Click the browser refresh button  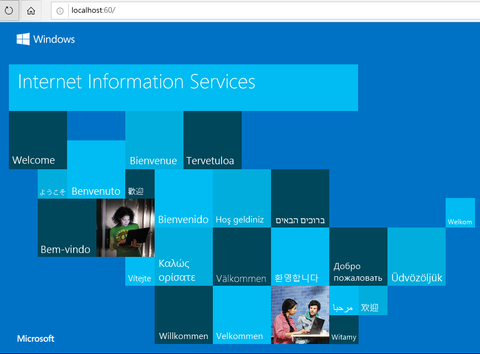pos(9,11)
